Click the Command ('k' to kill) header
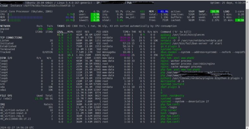This screenshot has width=249, height=129. click(x=176, y=32)
